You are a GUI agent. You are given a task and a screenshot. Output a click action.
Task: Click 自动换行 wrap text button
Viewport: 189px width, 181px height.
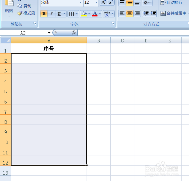coord(171,2)
